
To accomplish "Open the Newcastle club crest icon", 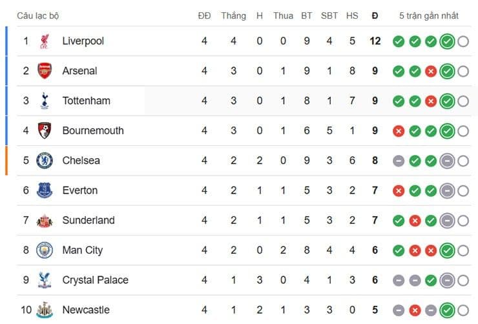I will (45, 310).
